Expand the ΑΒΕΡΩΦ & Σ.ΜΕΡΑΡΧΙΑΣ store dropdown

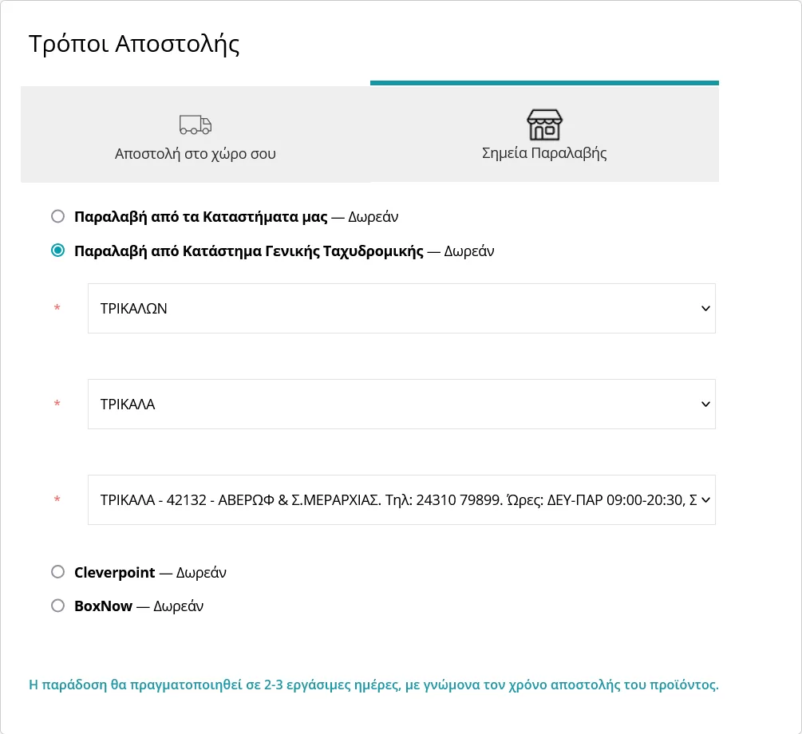pyautogui.click(x=401, y=499)
